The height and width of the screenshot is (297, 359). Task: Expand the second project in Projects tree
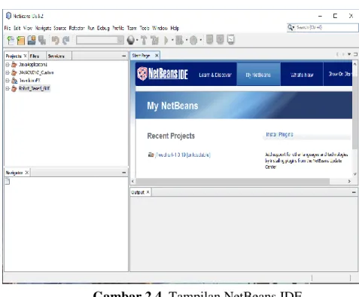8,73
